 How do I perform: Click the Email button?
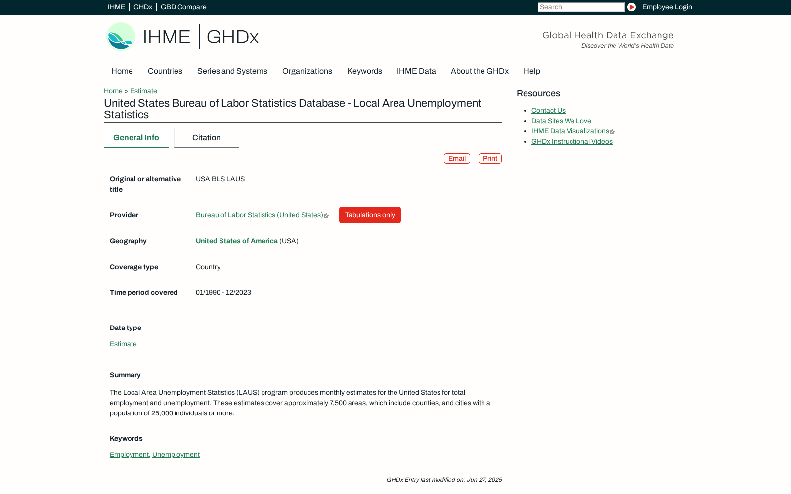[x=457, y=158]
